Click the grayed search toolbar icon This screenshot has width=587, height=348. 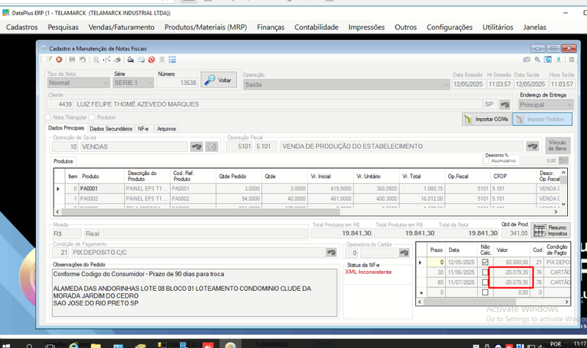click(96, 59)
